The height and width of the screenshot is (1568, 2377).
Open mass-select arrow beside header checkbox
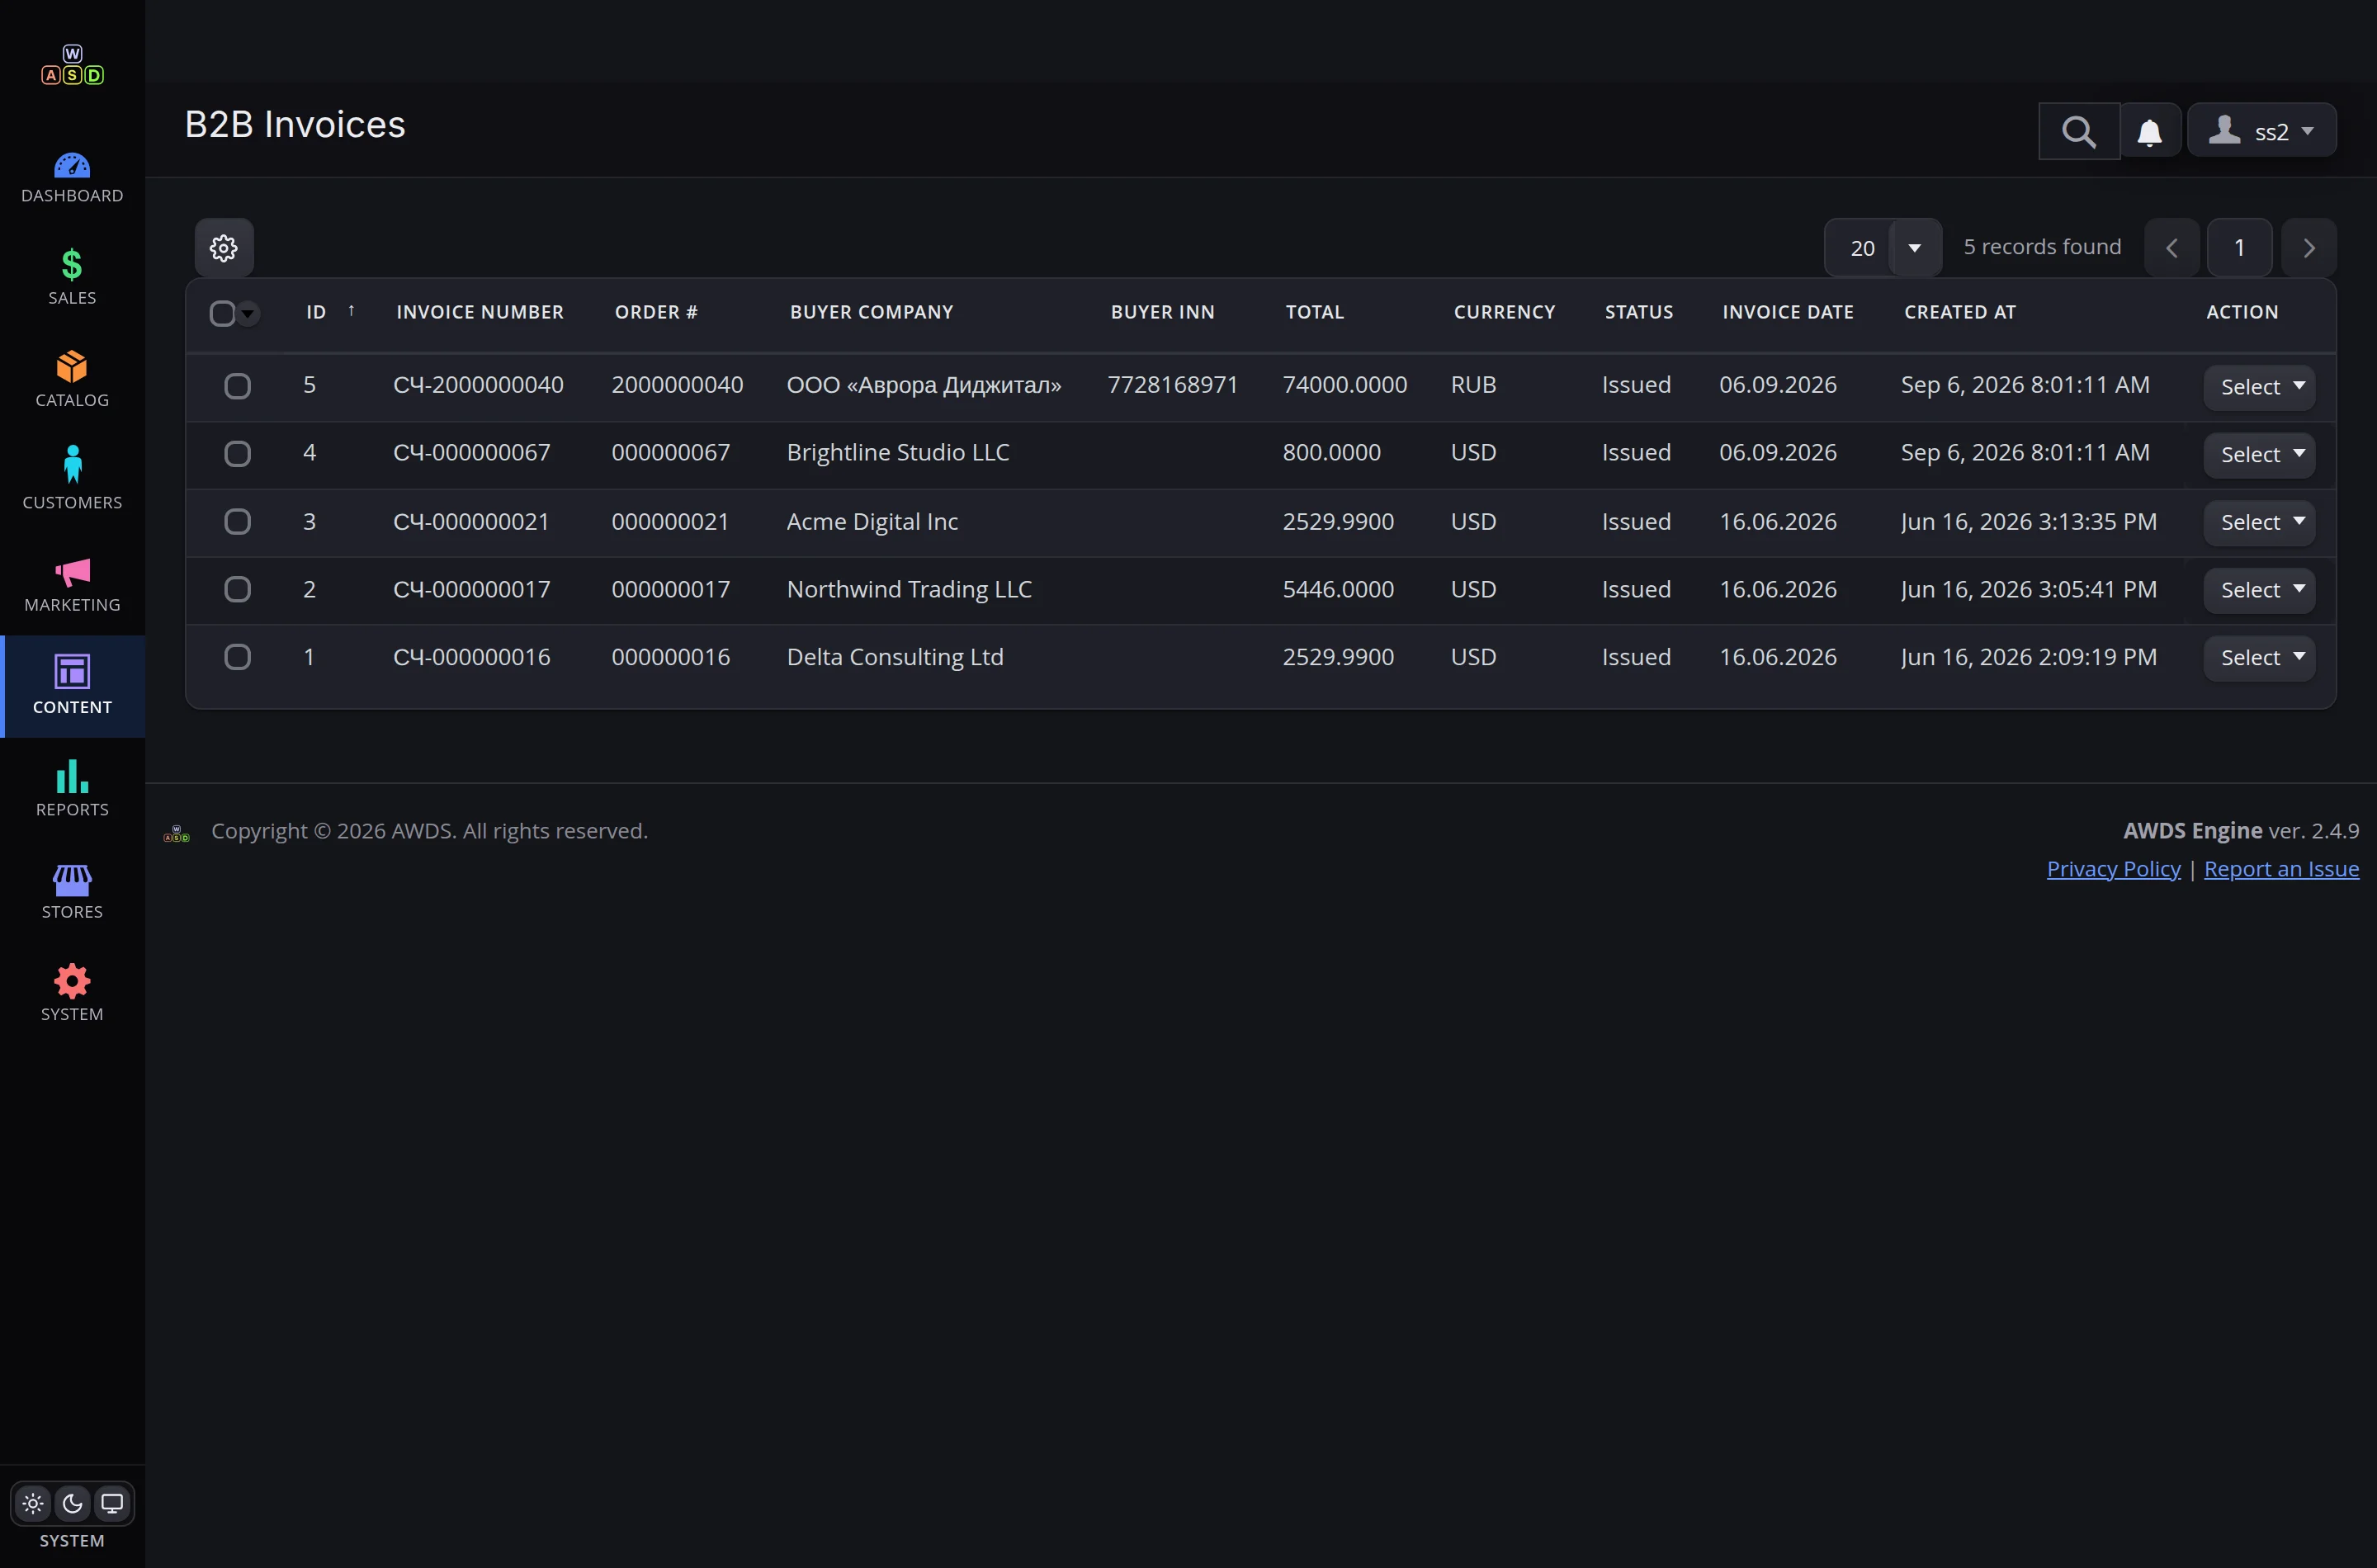click(x=248, y=313)
